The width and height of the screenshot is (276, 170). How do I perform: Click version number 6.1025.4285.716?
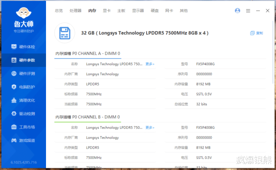24,162
